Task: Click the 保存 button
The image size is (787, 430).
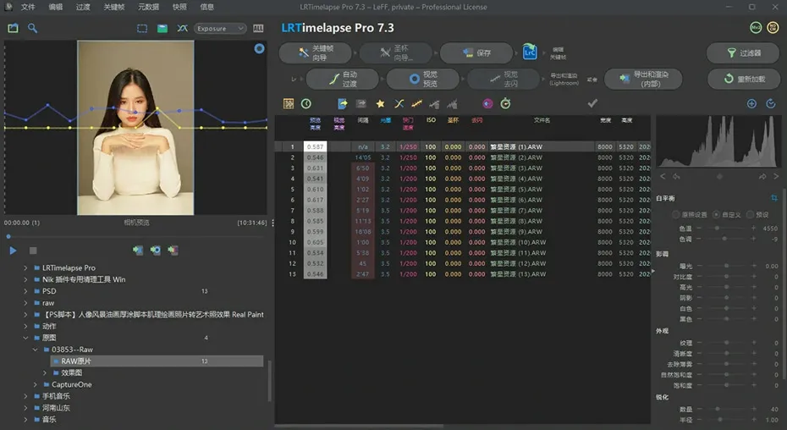Action: (476, 52)
